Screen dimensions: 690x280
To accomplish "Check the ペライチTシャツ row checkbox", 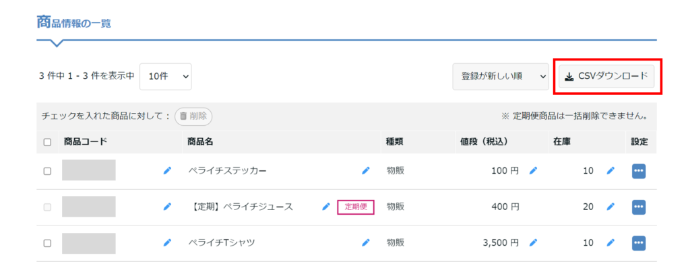I will (47, 243).
